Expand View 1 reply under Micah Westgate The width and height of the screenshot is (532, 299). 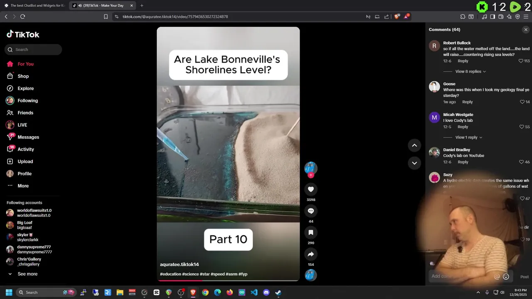469,137
